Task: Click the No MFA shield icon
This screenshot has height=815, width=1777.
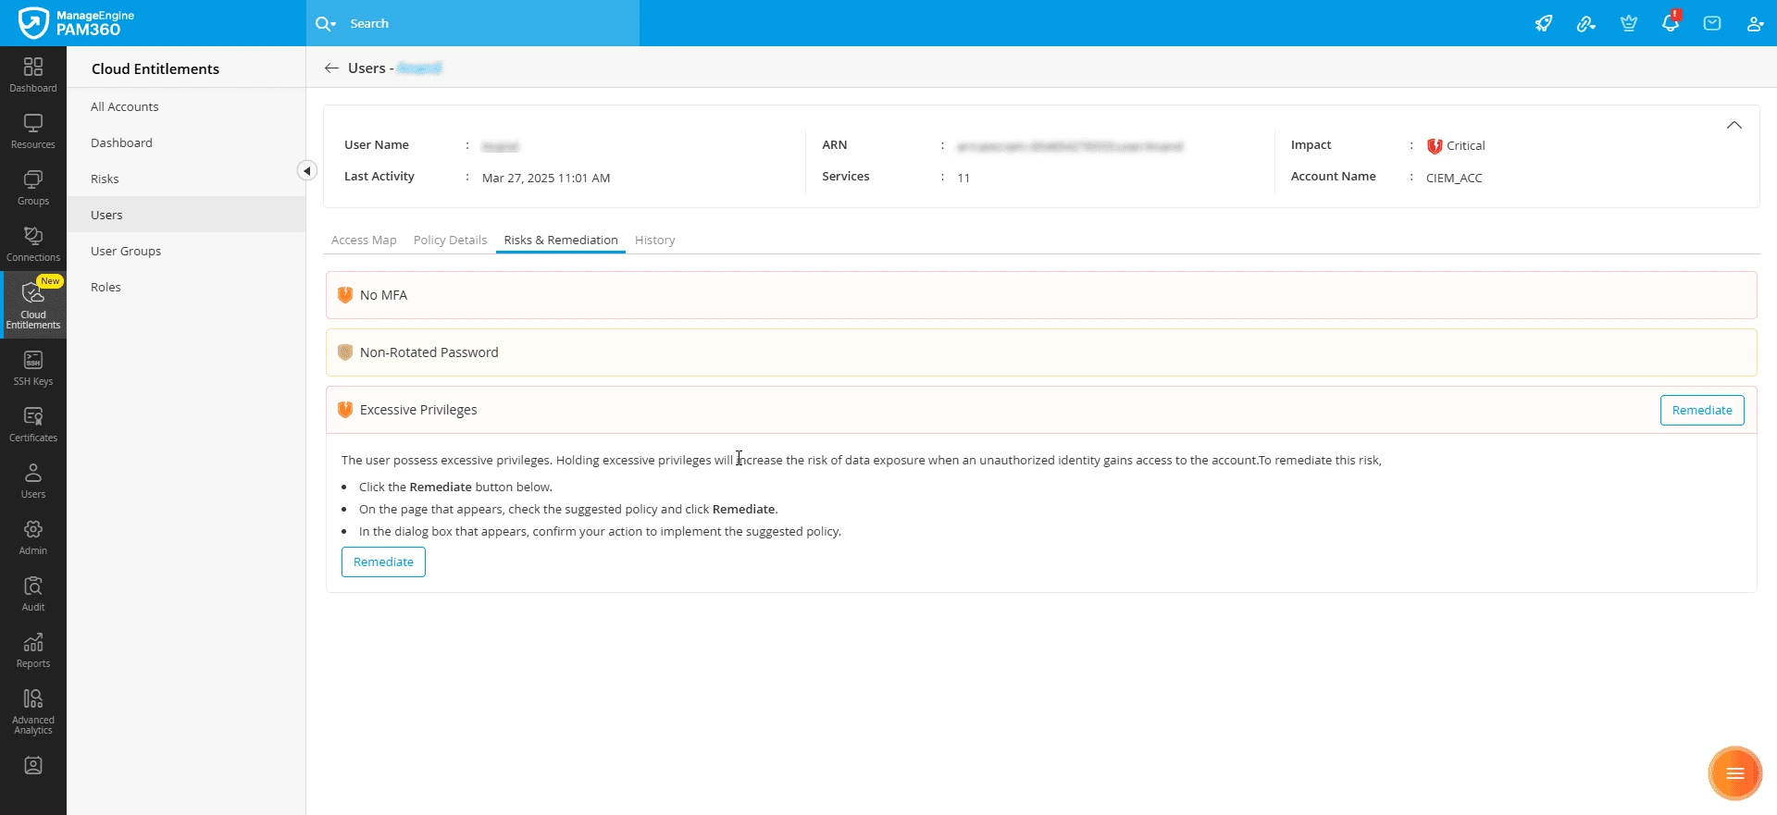Action: pos(345,295)
